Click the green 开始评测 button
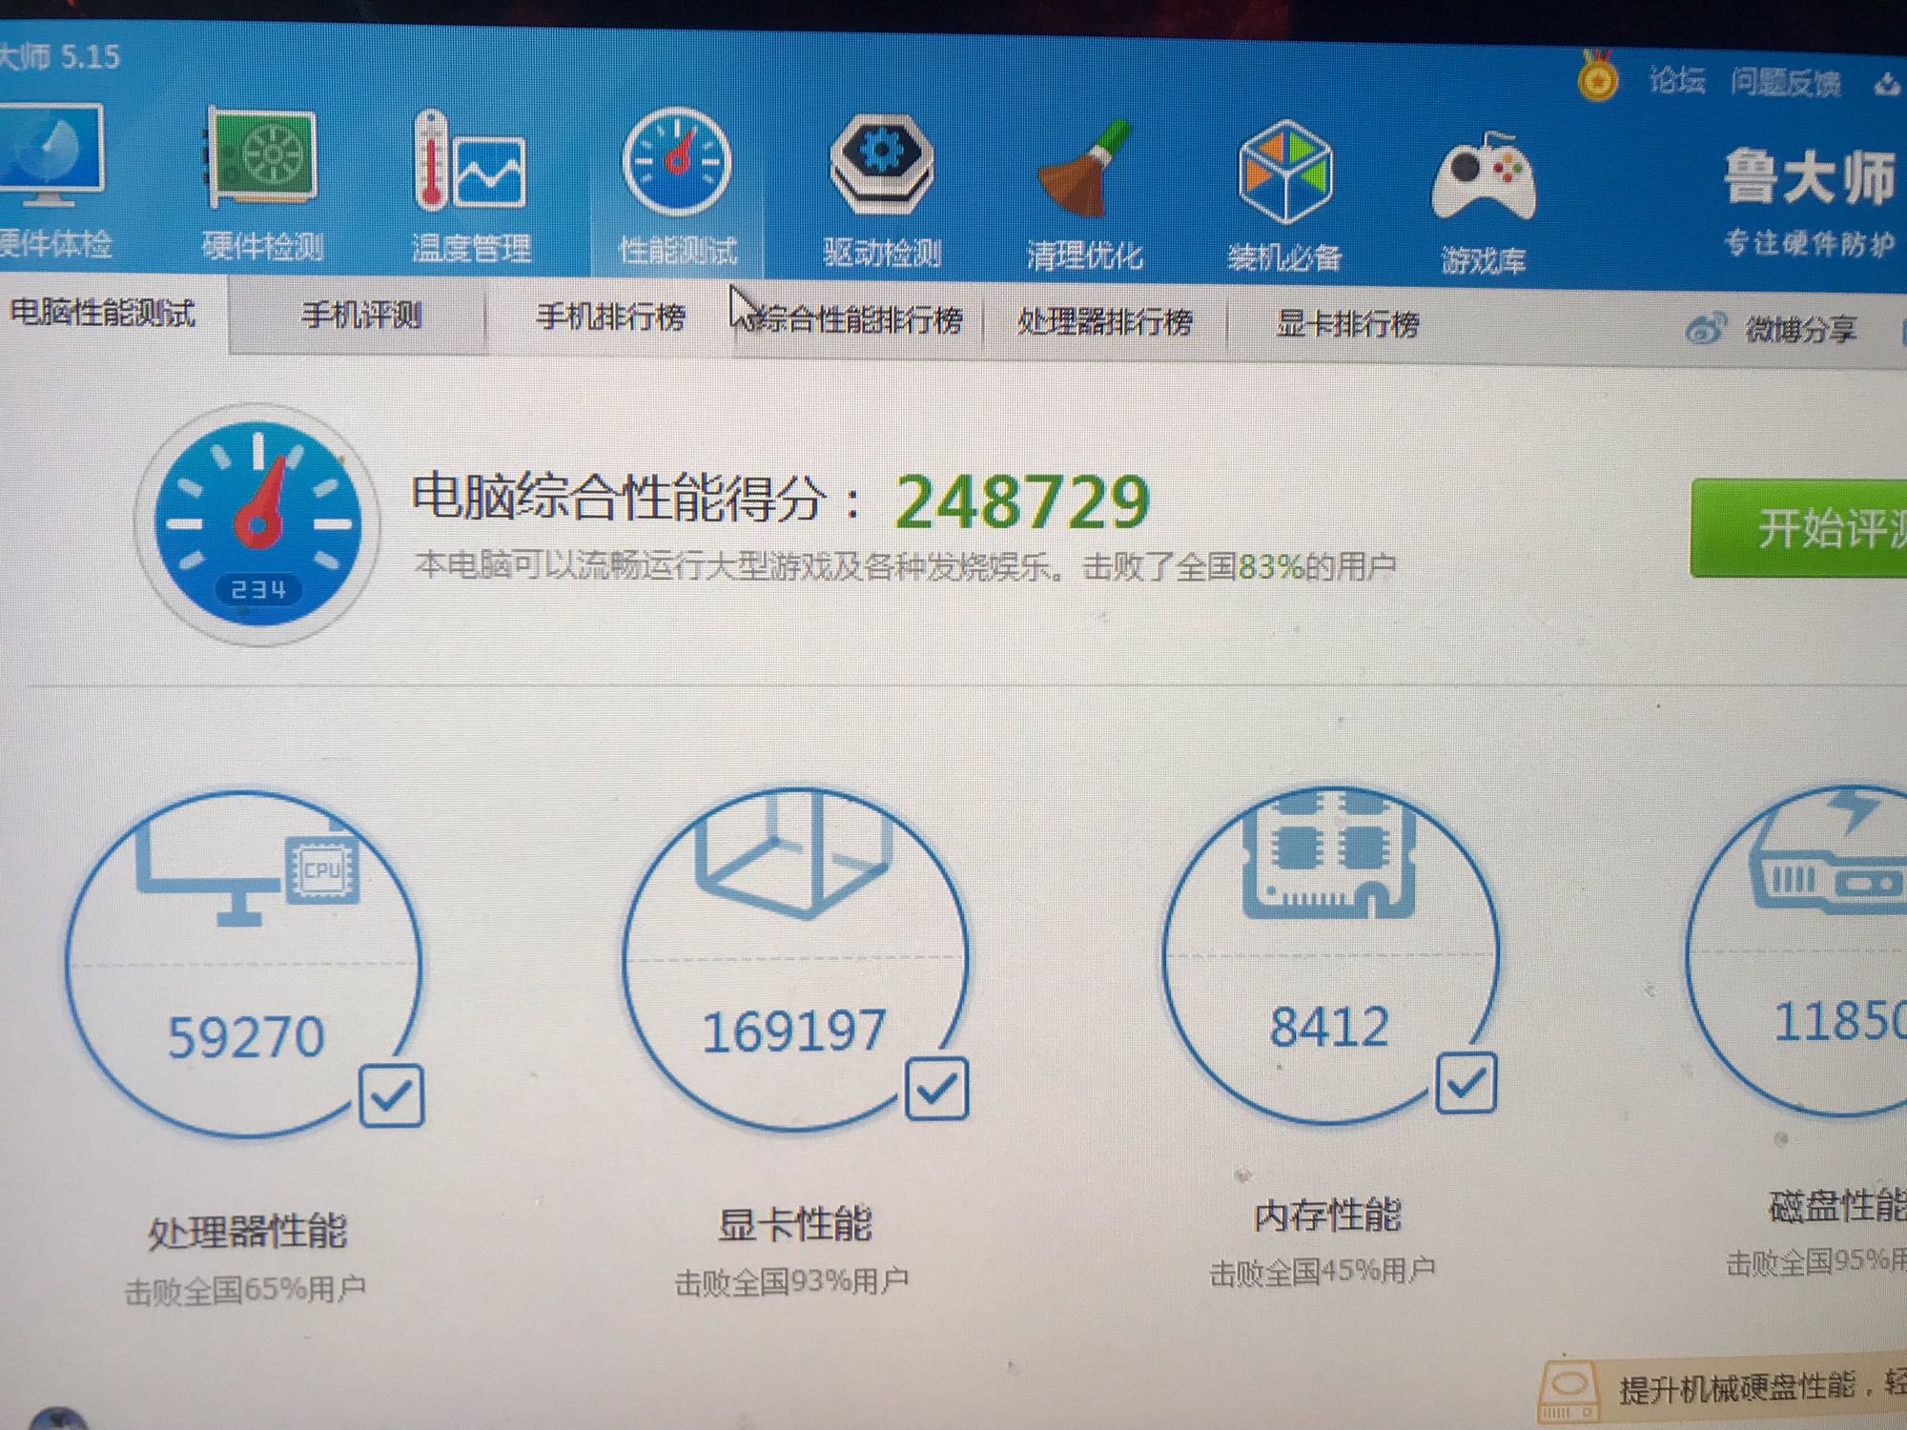Viewport: 1907px width, 1430px height. (1798, 529)
